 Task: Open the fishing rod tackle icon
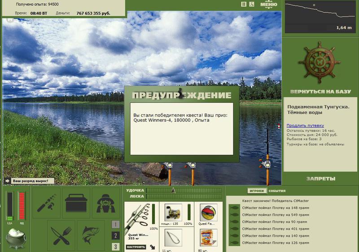(x=47, y=203)
